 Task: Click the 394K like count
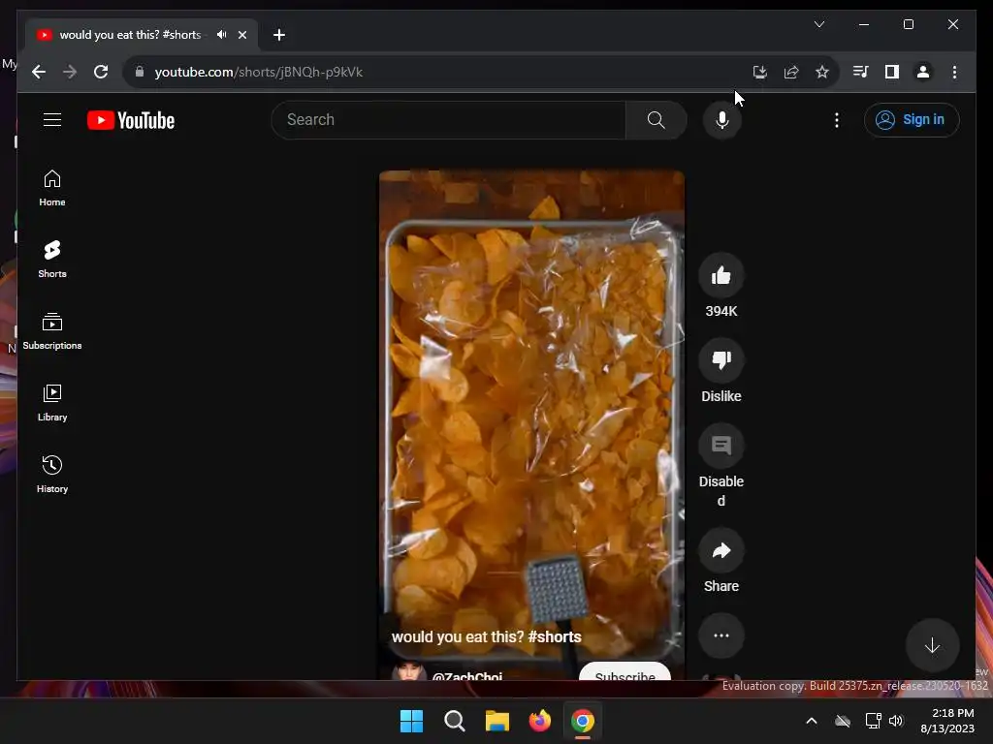[721, 311]
